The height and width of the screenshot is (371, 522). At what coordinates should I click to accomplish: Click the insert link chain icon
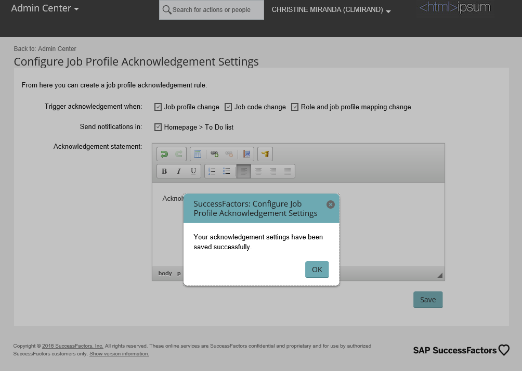[x=214, y=154]
